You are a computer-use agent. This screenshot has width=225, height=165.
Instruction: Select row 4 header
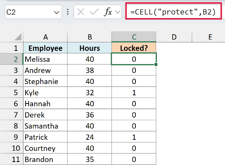click(12, 81)
